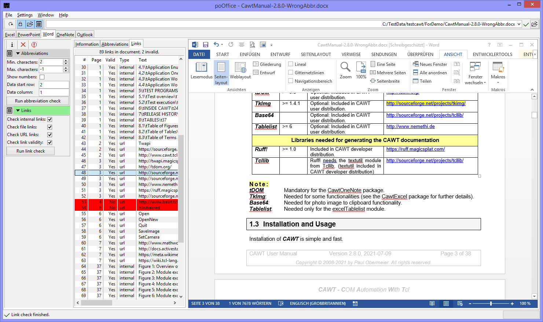Switch to the Excel tab

10,34
